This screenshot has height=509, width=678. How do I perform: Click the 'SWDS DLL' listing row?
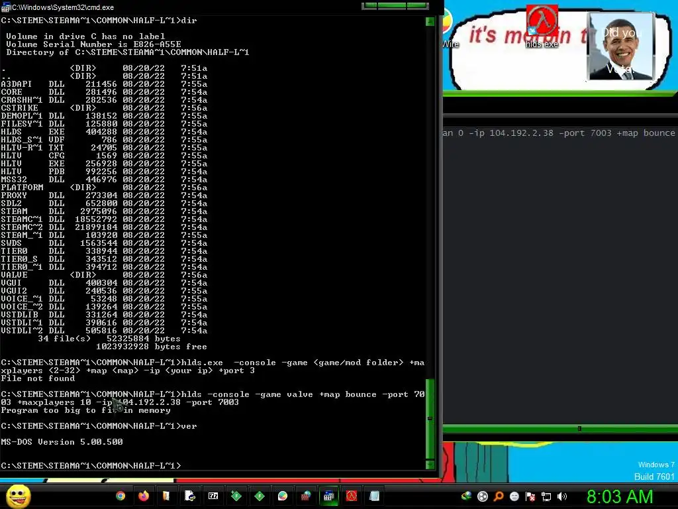[104, 243]
